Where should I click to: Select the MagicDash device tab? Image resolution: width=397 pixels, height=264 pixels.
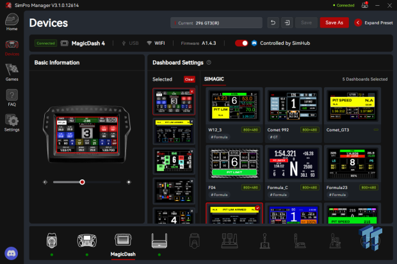[123, 245]
